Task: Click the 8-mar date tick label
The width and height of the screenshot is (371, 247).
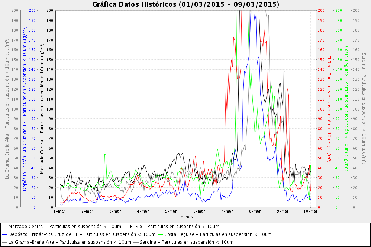Action: 255,211
